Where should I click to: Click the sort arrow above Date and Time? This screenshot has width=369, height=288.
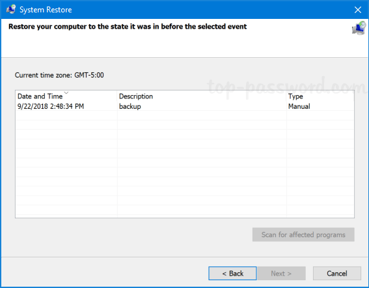tap(66, 93)
